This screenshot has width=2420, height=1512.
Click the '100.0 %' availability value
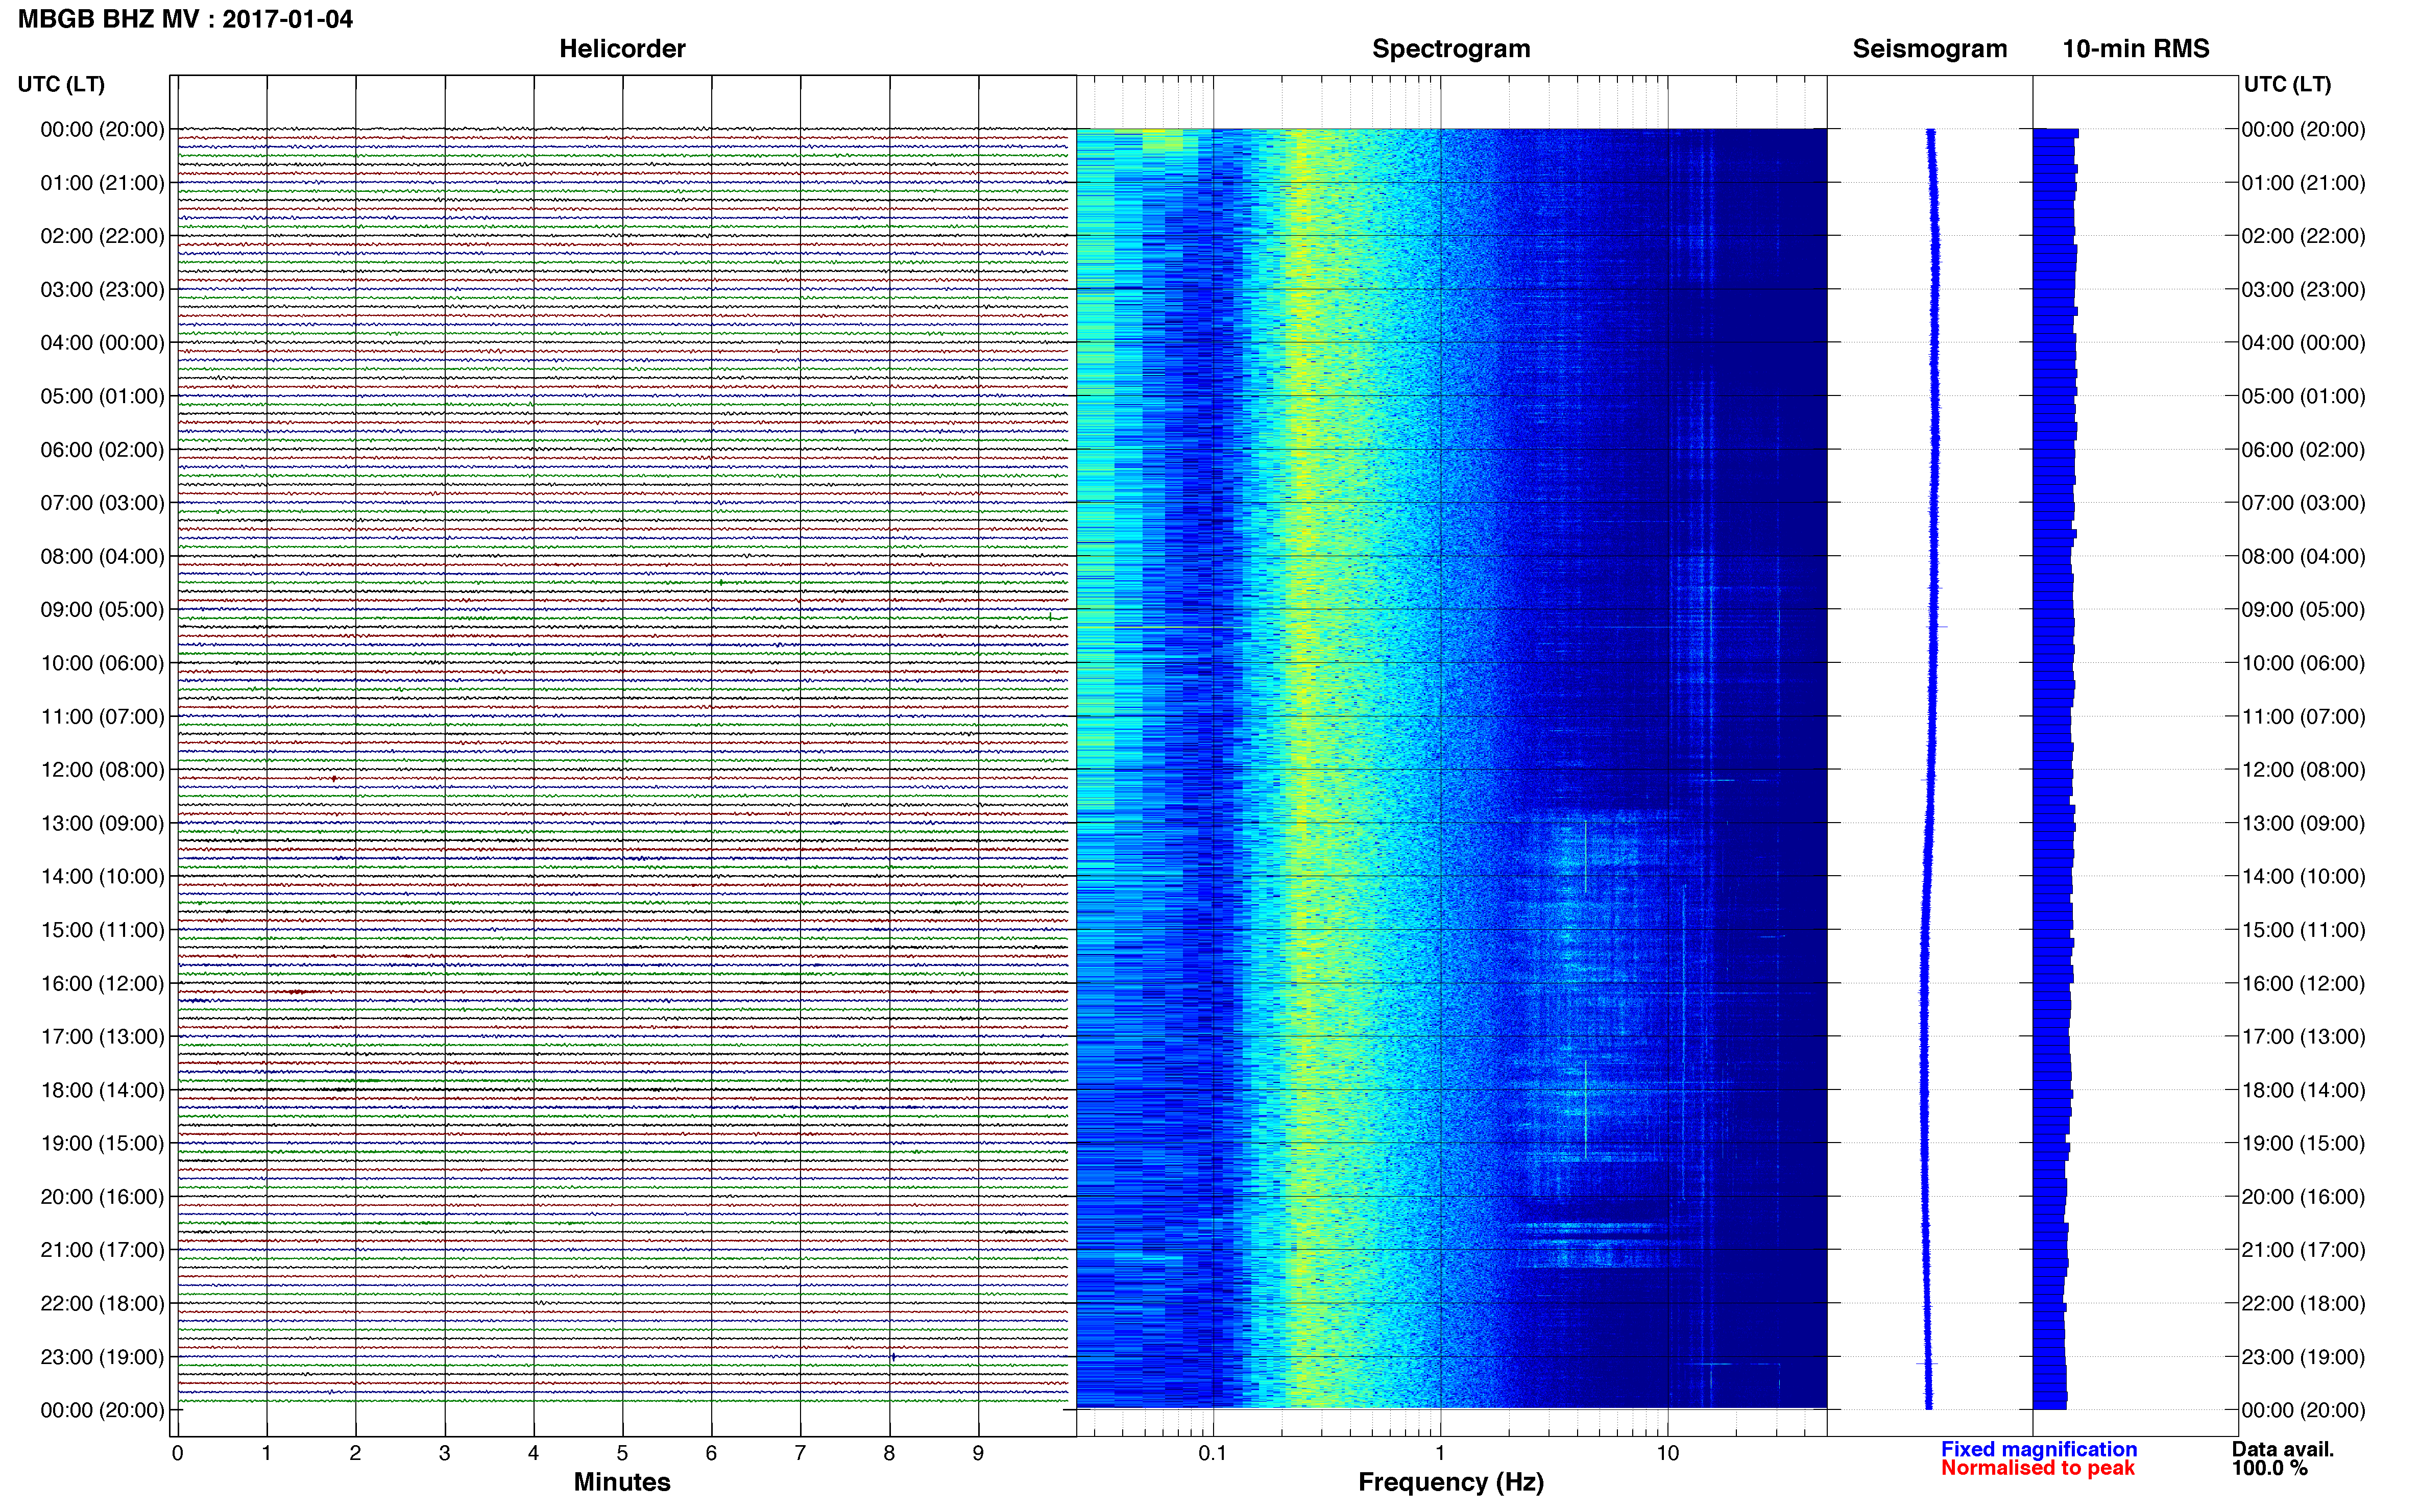(2269, 1468)
